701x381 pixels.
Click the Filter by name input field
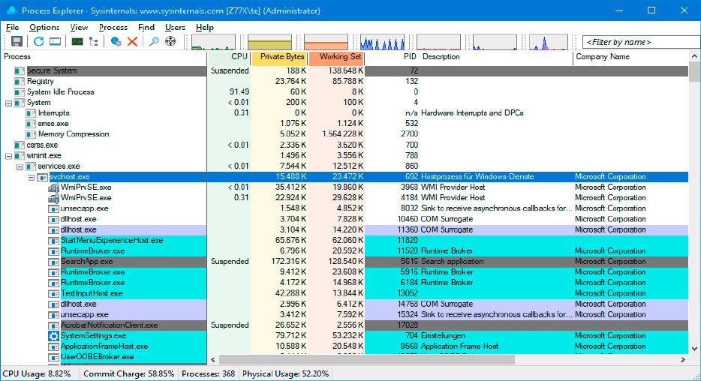tap(642, 42)
